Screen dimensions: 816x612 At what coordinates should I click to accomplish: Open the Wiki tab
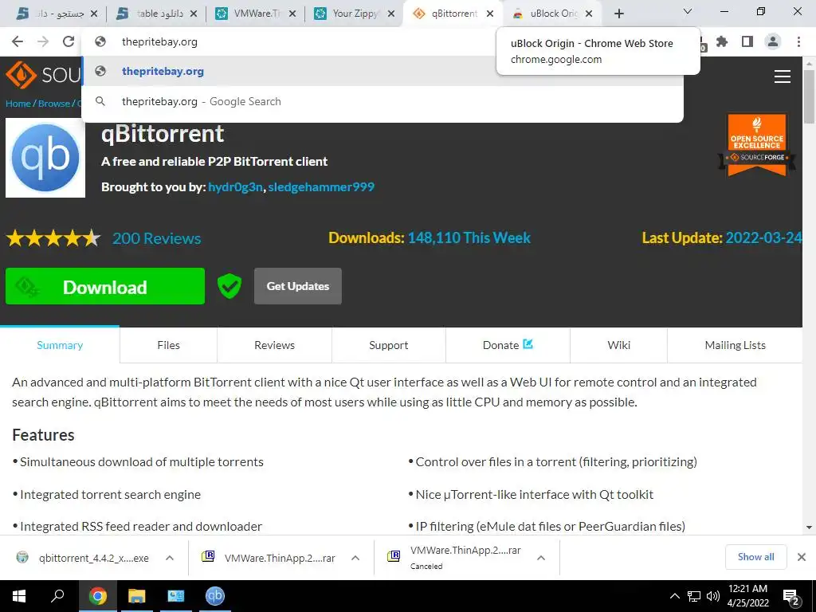point(618,345)
